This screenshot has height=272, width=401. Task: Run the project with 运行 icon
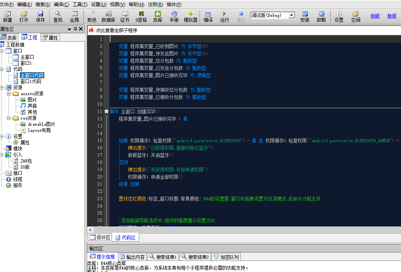tap(224, 16)
